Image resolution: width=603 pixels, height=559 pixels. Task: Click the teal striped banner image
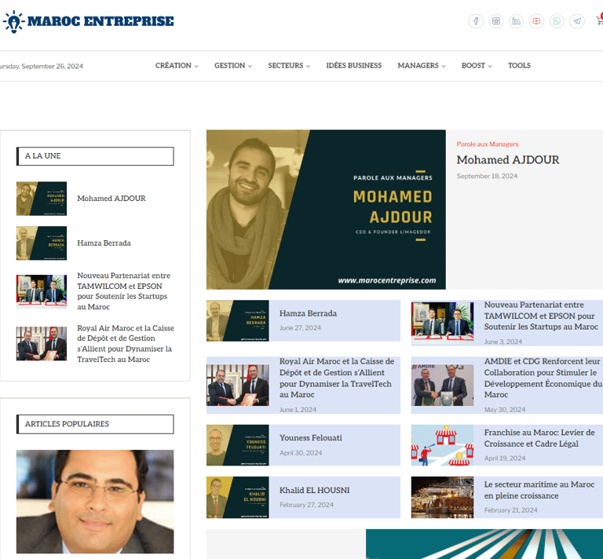[484, 544]
